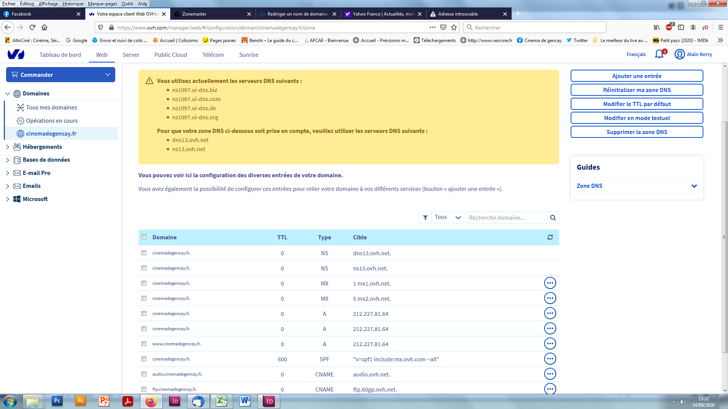Open the Tous record-type filter dropdown

pyautogui.click(x=447, y=217)
